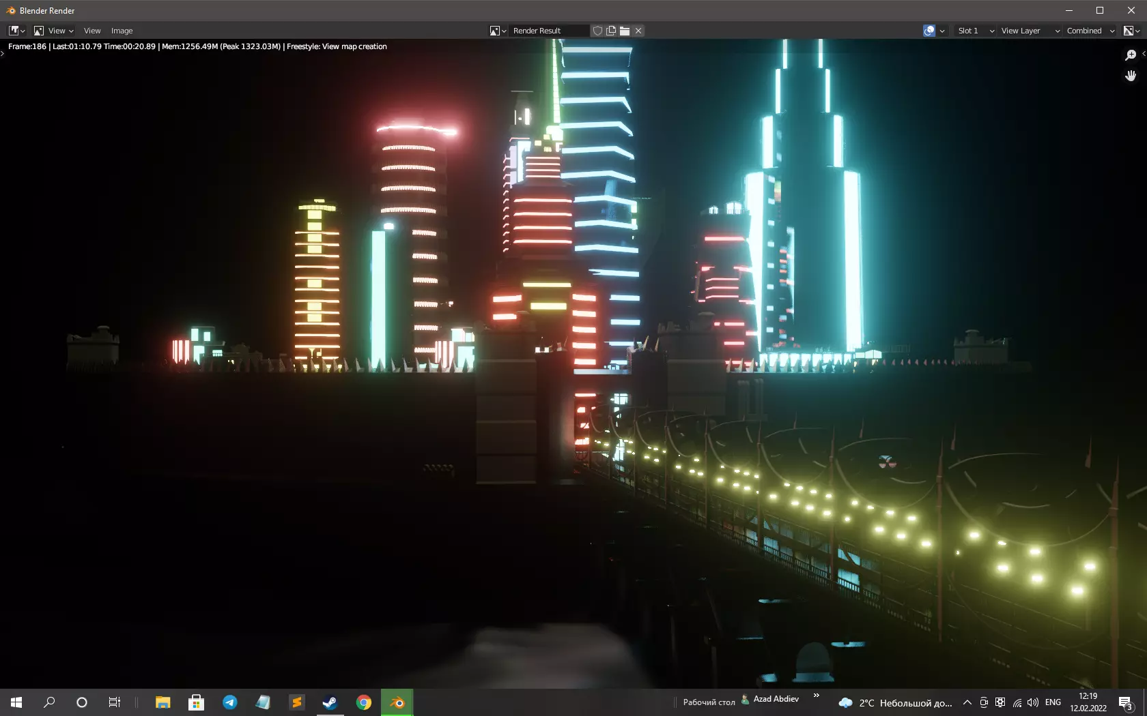The width and height of the screenshot is (1147, 716).
Task: Minimize the Blender Render window
Action: [x=1069, y=11]
